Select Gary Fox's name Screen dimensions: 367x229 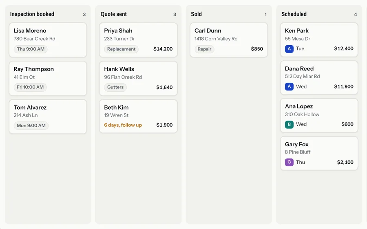click(296, 144)
